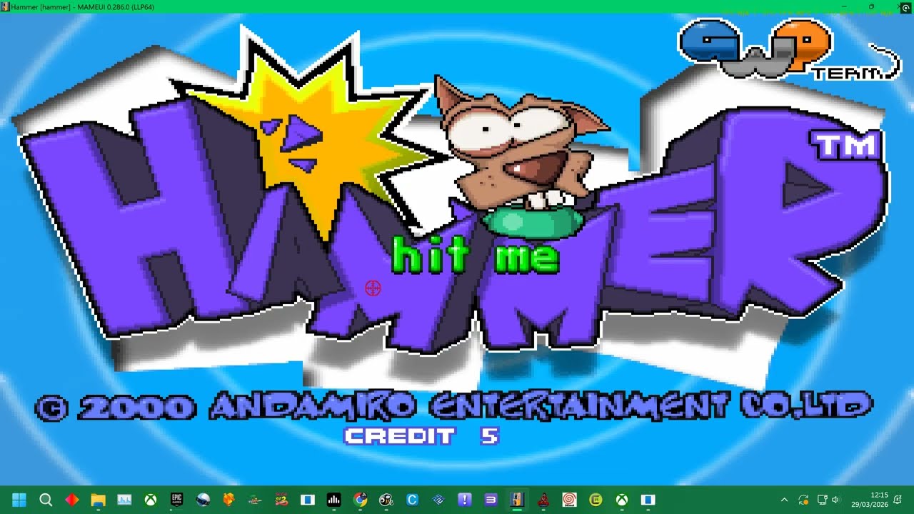Open Epic Games launcher from taskbar
The height and width of the screenshot is (514, 914).
(176, 500)
